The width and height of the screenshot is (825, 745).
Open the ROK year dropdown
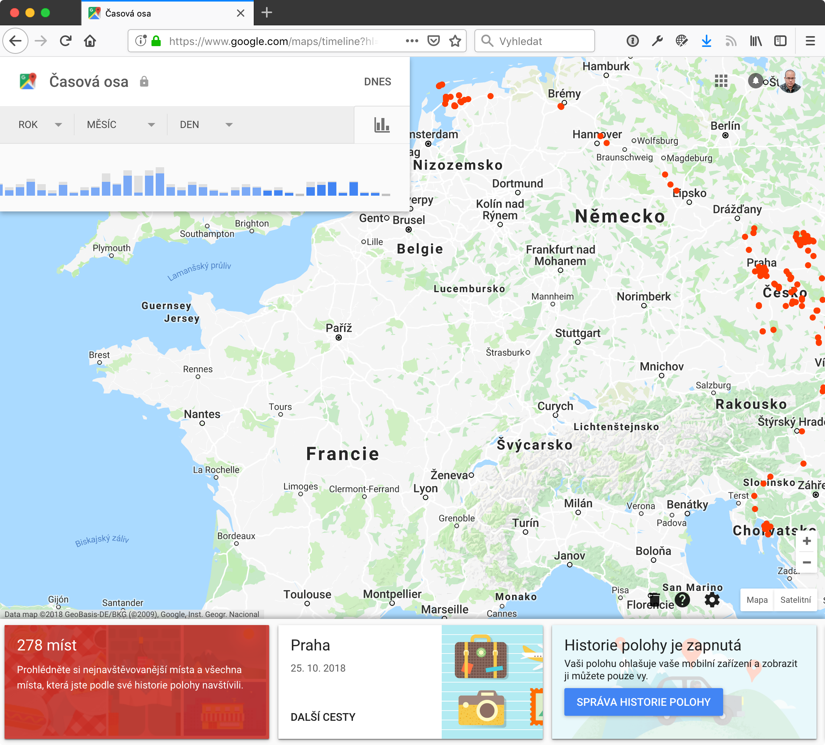pyautogui.click(x=40, y=125)
